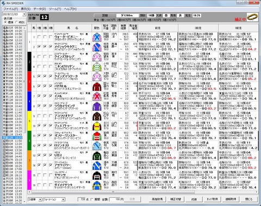Click the 金額 amount input field
The image size is (261, 206).
(116, 199)
